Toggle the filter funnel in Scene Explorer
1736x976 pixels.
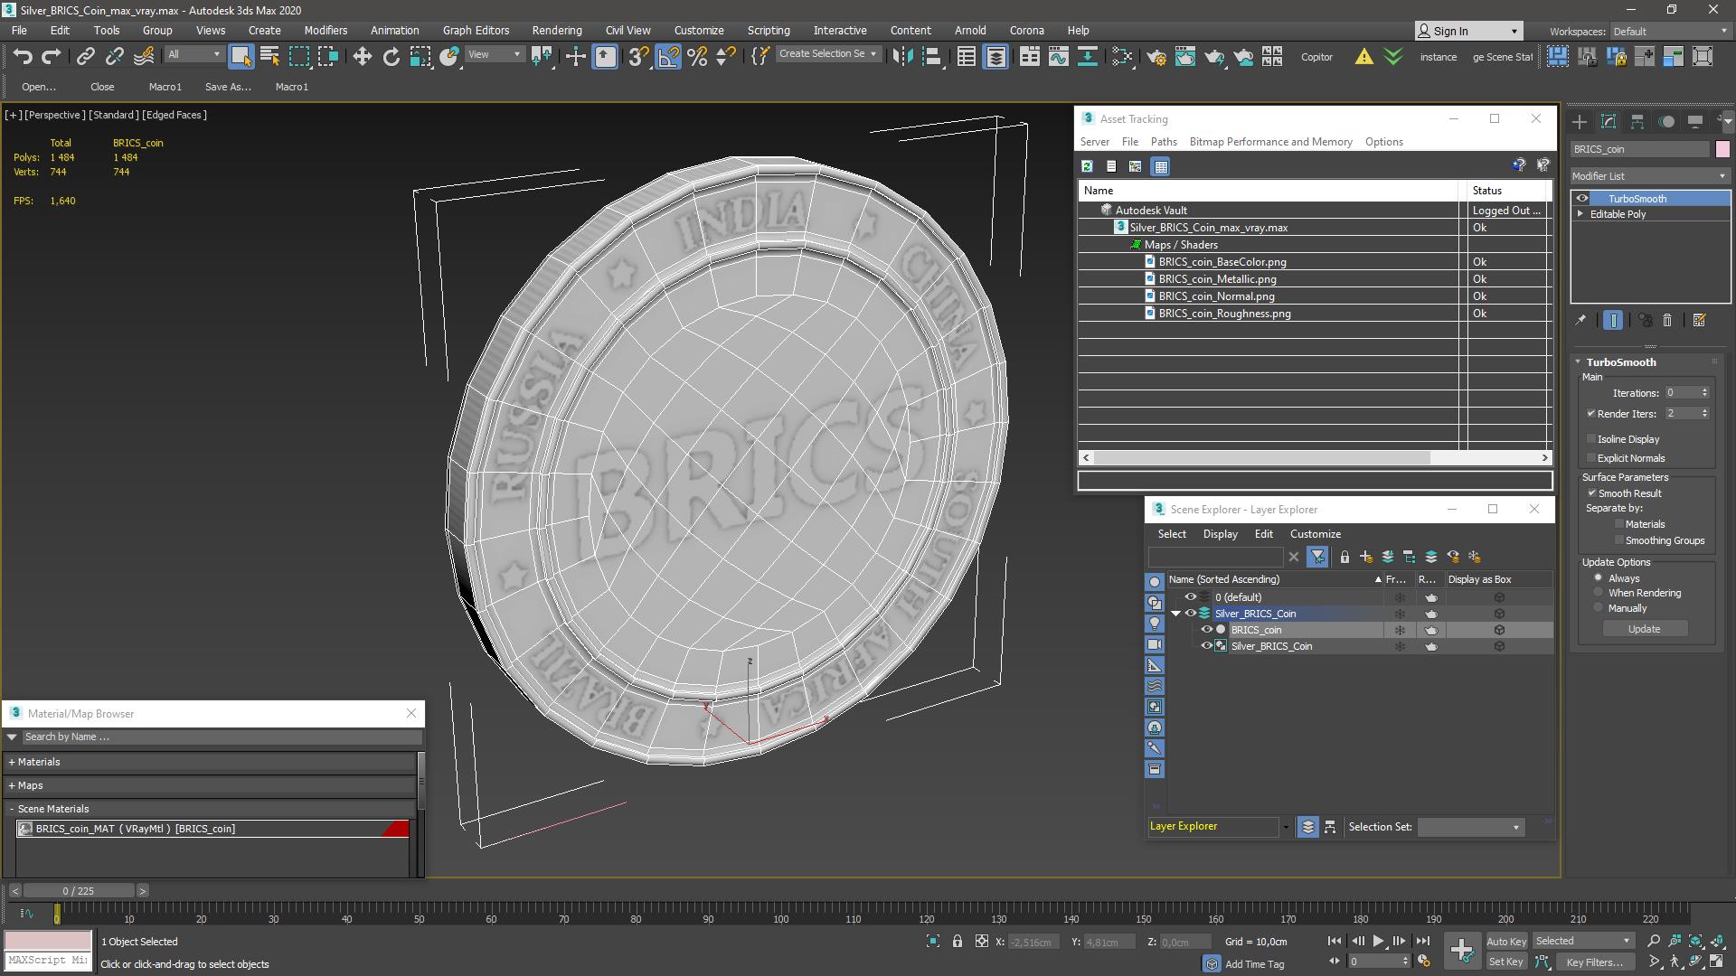pos(1317,557)
